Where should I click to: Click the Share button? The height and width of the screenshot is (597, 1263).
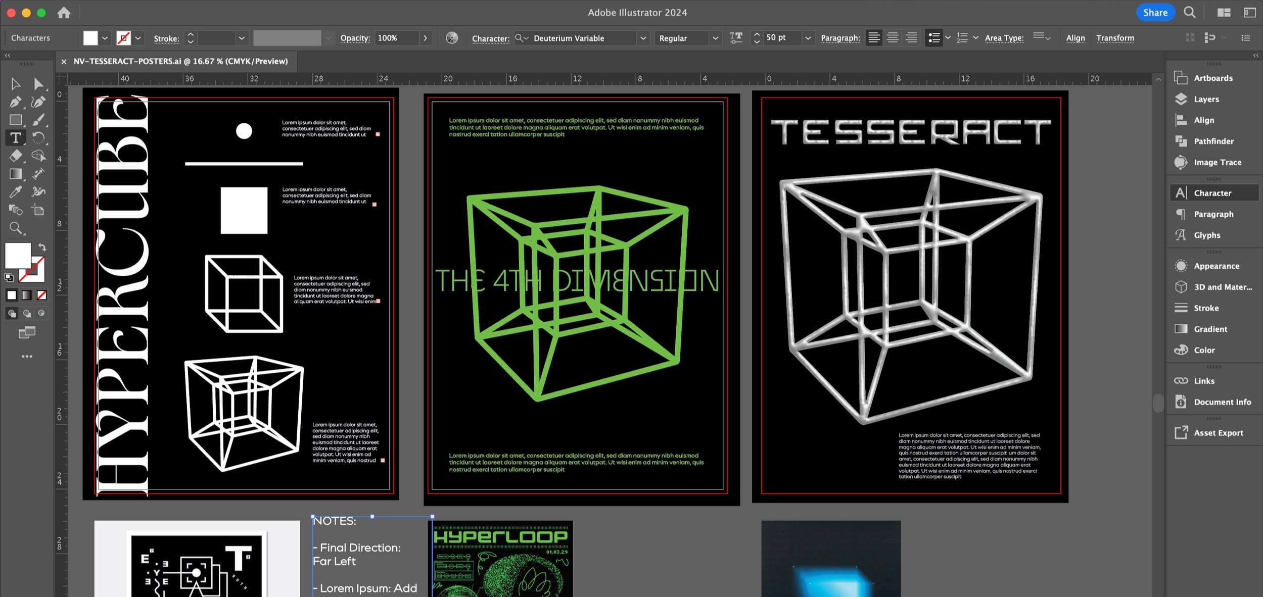click(1155, 13)
